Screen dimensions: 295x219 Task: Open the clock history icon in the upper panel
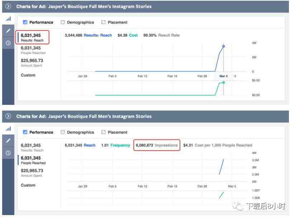(8, 43)
